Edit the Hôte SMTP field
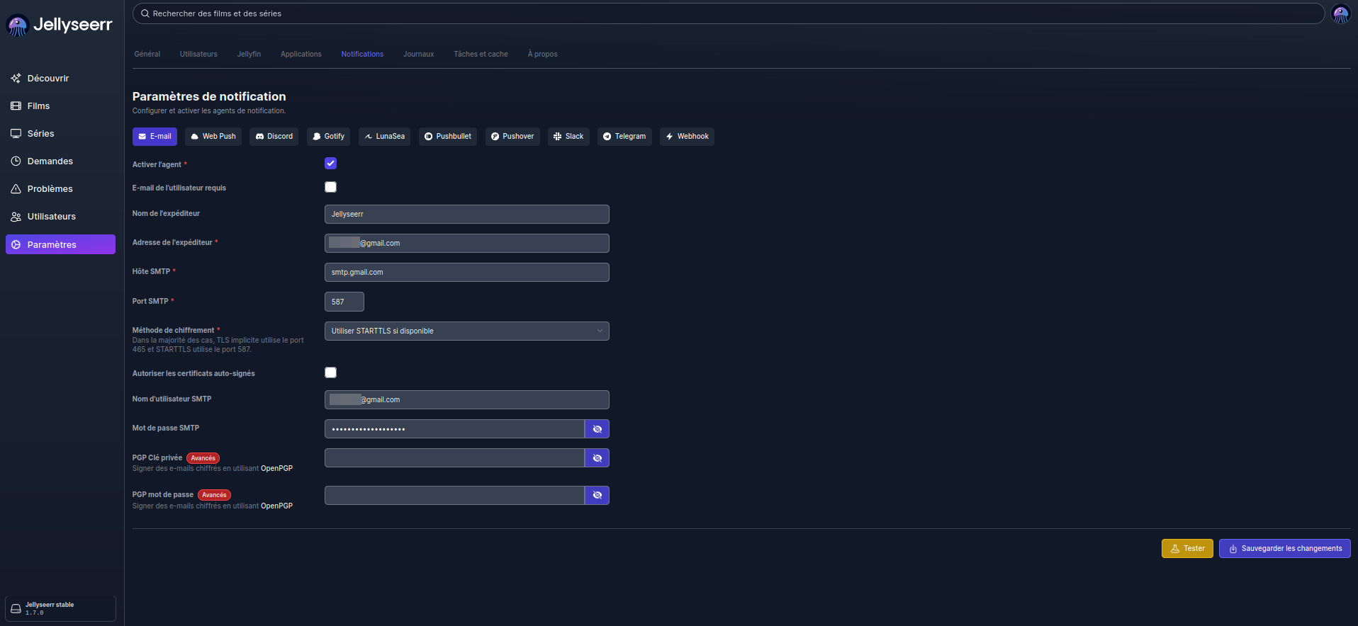Image resolution: width=1358 pixels, height=626 pixels. click(x=466, y=273)
